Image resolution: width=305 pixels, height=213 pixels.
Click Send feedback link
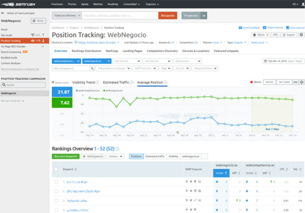(249, 28)
